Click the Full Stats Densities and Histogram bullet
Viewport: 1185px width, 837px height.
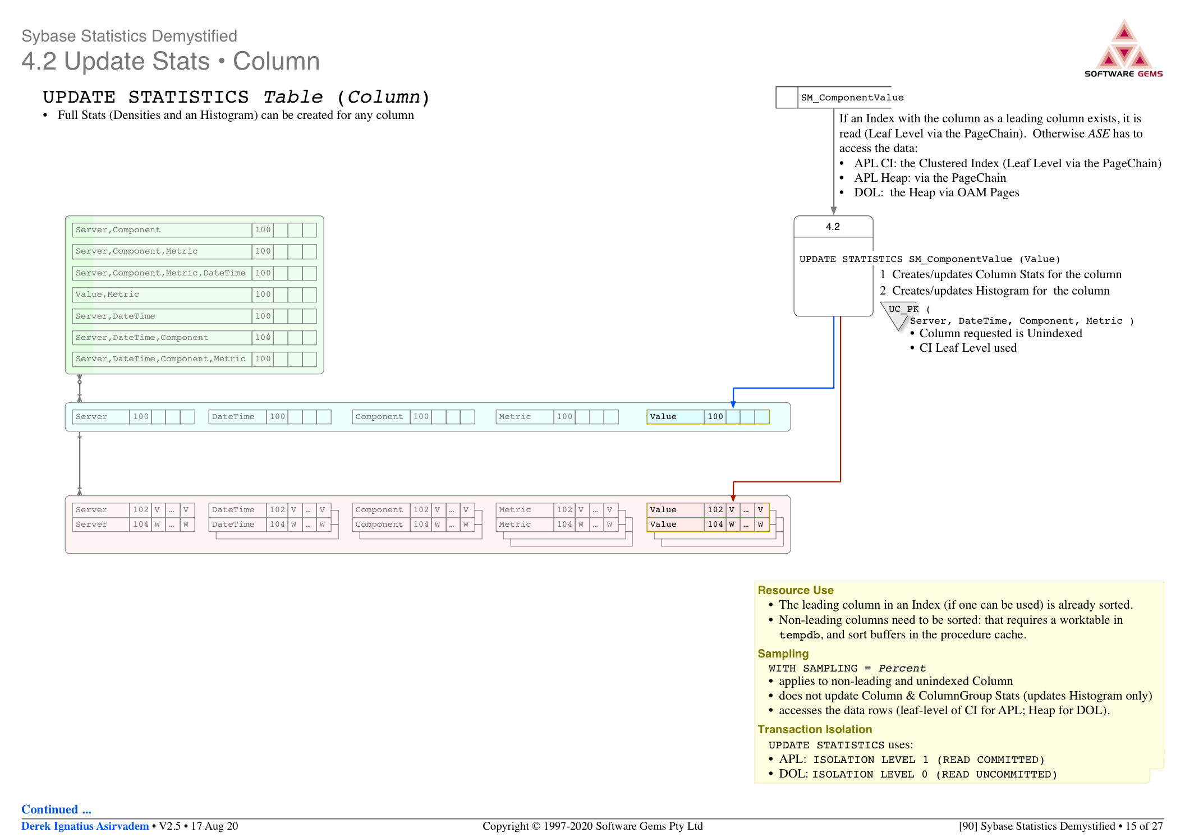[x=229, y=115]
